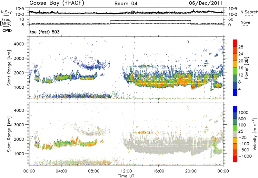This screenshot has width=258, height=178.
Task: Click the 'Nave' legend label
Action: tap(245, 22)
